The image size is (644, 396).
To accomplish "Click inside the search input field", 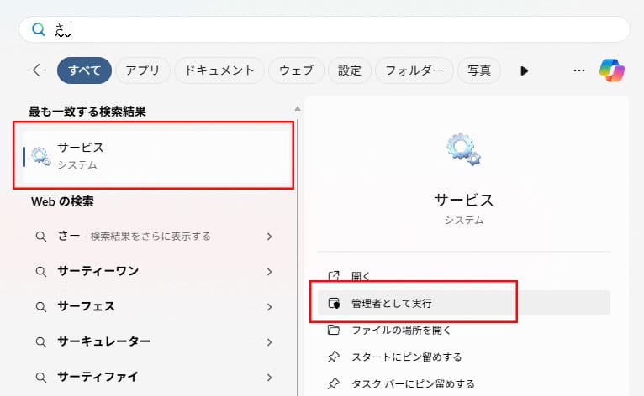I will 336,29.
